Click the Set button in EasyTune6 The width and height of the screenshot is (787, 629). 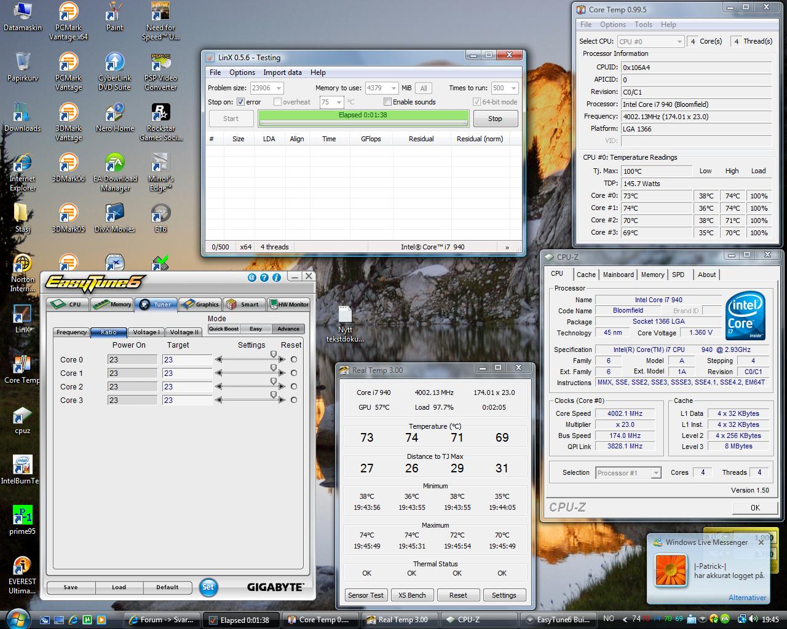(208, 587)
